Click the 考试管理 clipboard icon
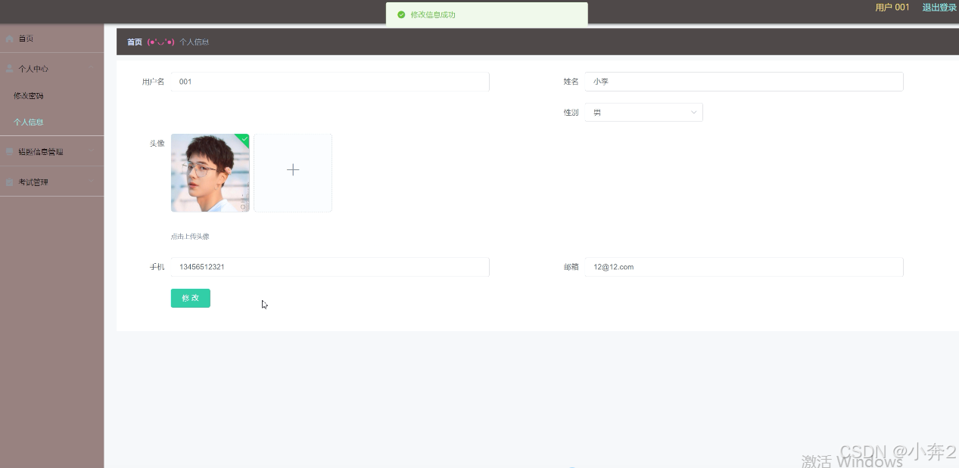Viewport: 959px width, 468px height. [x=9, y=181]
